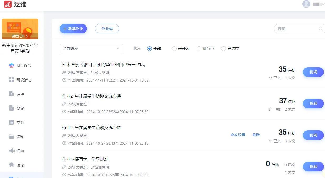This screenshot has width=325, height=178.
Task: Click the search magnifier icon
Action: [x=321, y=29]
